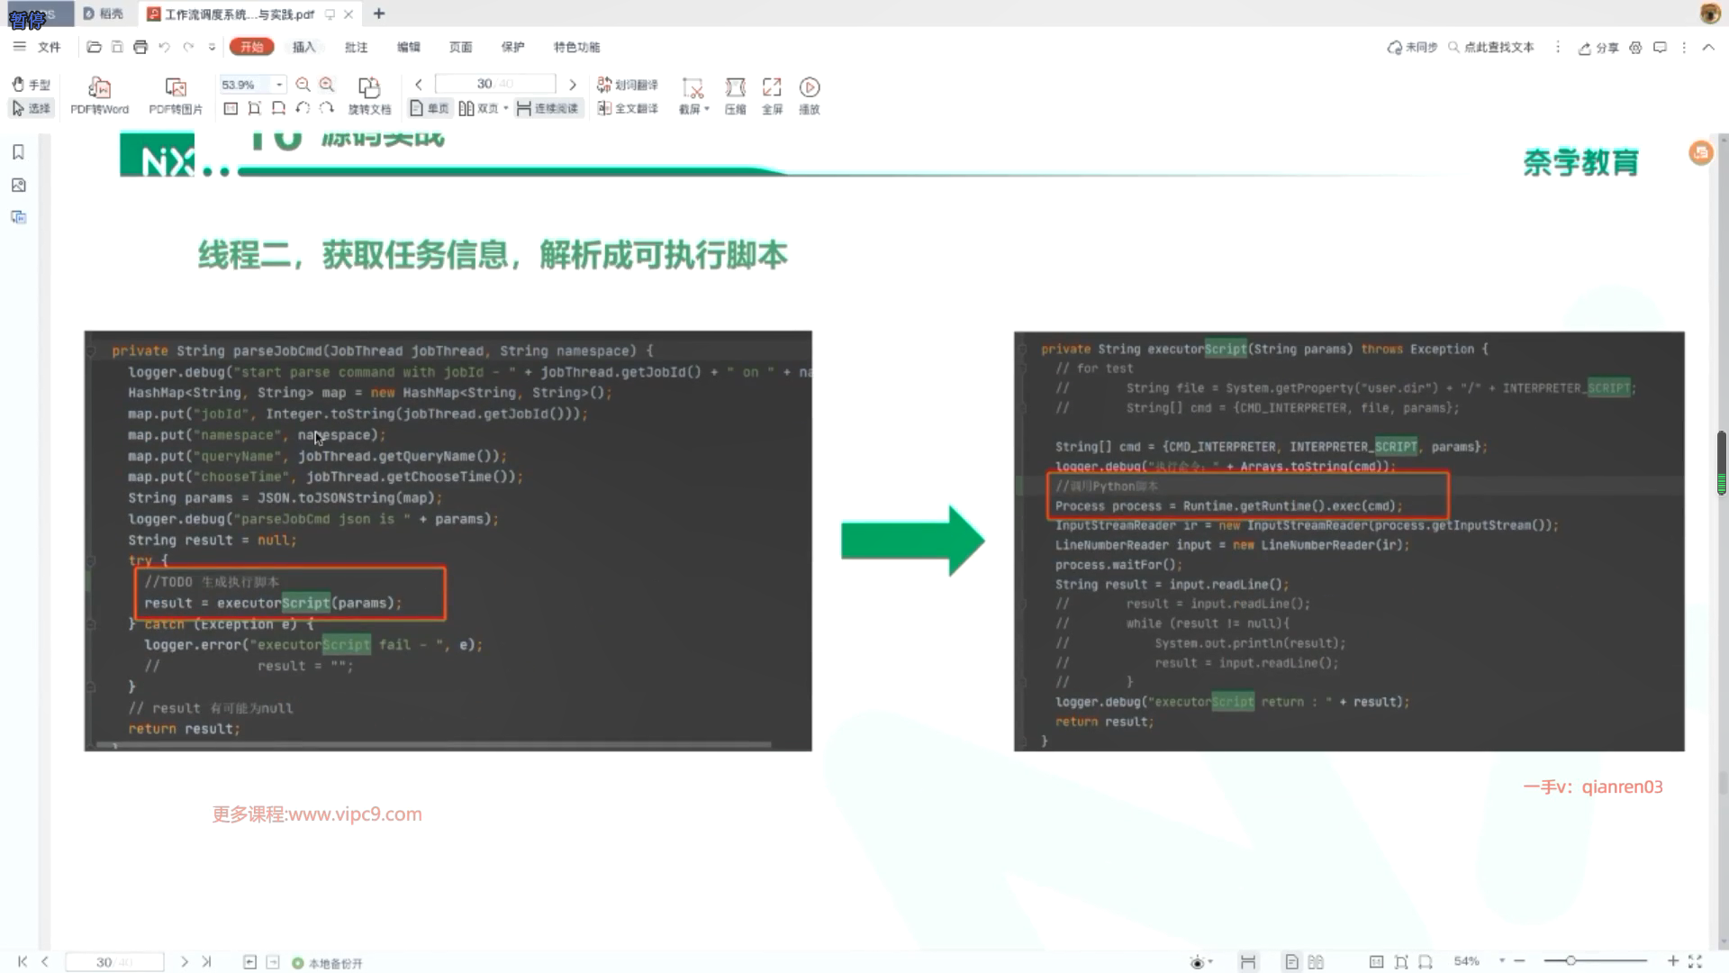This screenshot has height=973, width=1729.
Task: Enter fullscreen with 全屏 icon
Action: (772, 88)
